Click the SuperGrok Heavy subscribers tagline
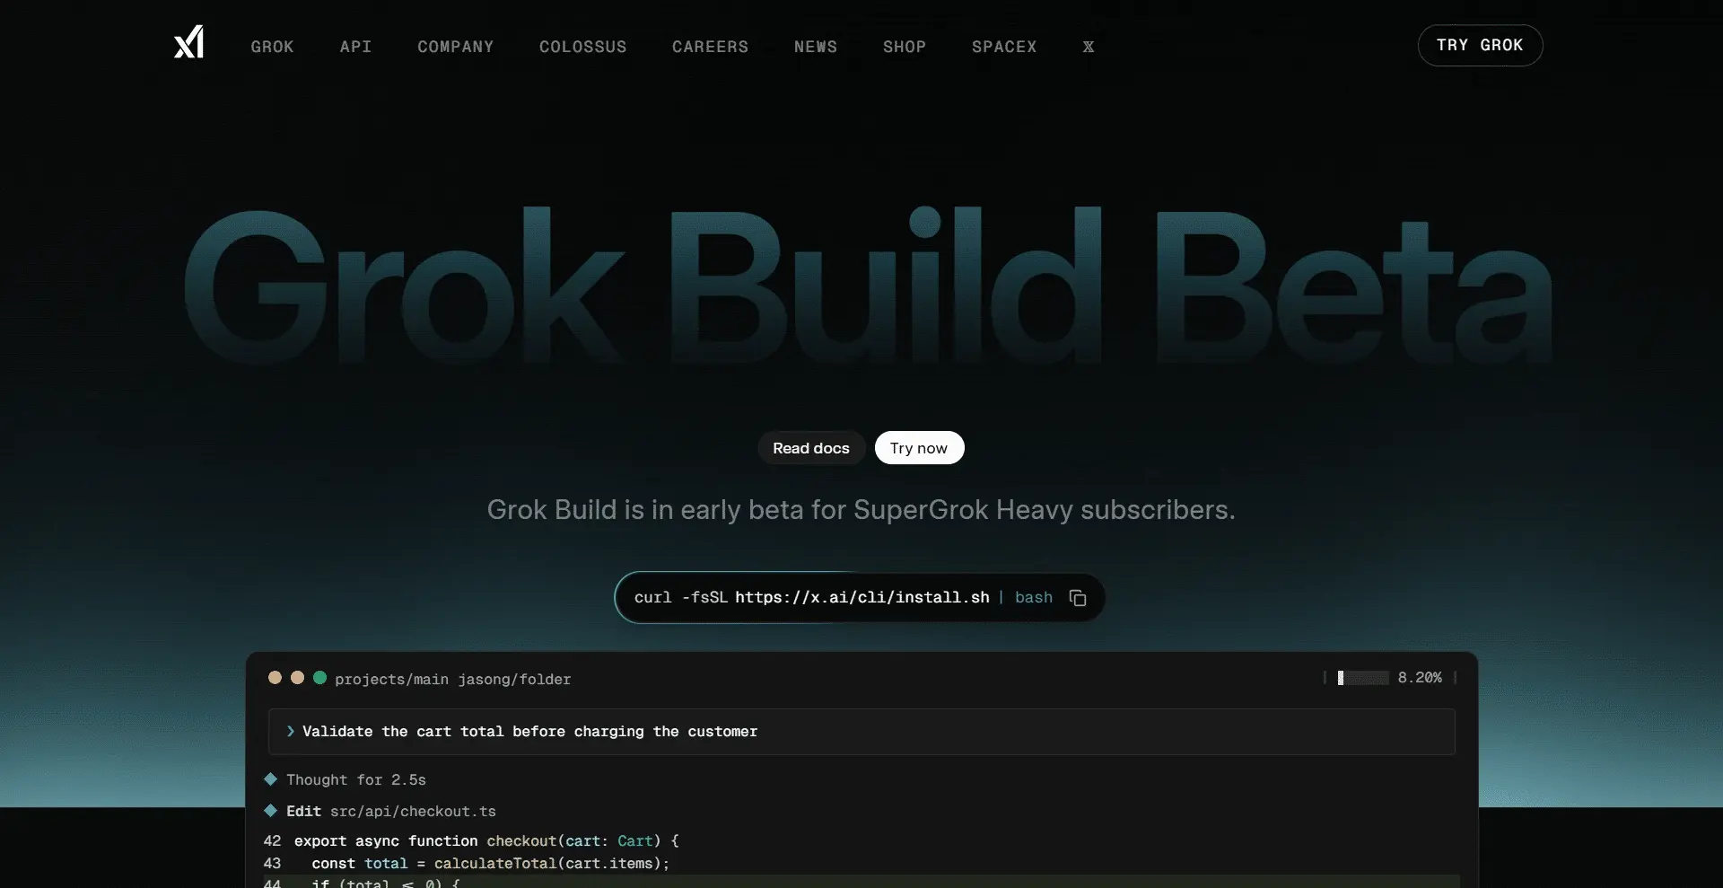Image resolution: width=1723 pixels, height=888 pixels. pyautogui.click(x=861, y=510)
